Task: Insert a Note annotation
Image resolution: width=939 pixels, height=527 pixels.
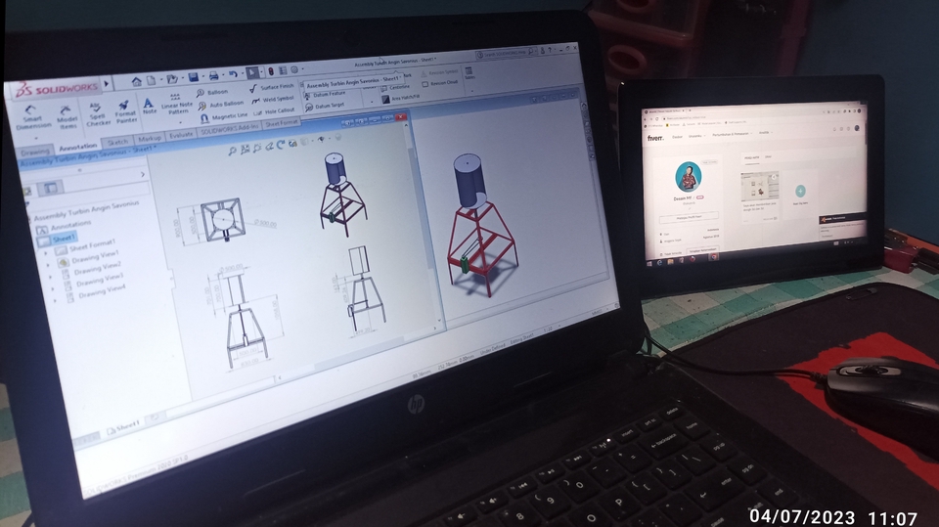Action: tap(150, 105)
